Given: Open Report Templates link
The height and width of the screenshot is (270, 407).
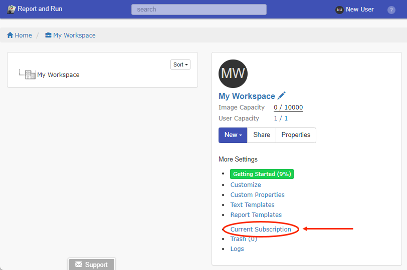Looking at the screenshot, I should (x=256, y=215).
